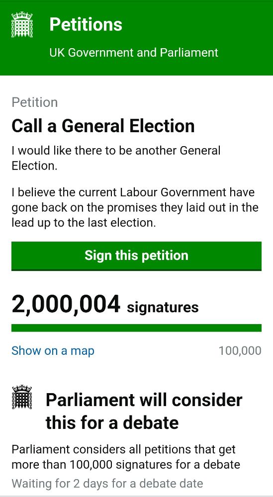The image size is (273, 497).
Task: Click text about petitions over 100,000 signatures
Action: click(x=126, y=457)
